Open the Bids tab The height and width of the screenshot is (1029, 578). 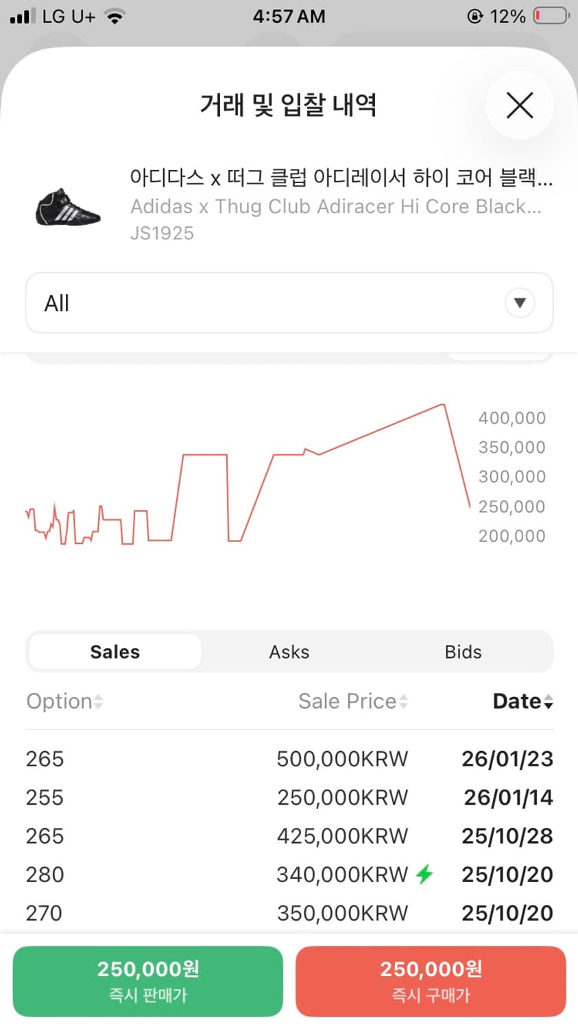click(463, 652)
